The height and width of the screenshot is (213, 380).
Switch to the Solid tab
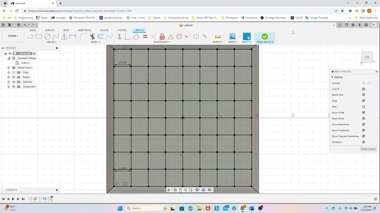pyautogui.click(x=33, y=30)
